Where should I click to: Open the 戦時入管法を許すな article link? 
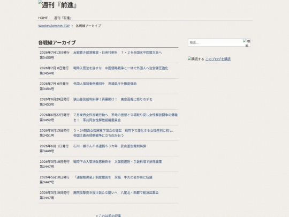(120, 68)
